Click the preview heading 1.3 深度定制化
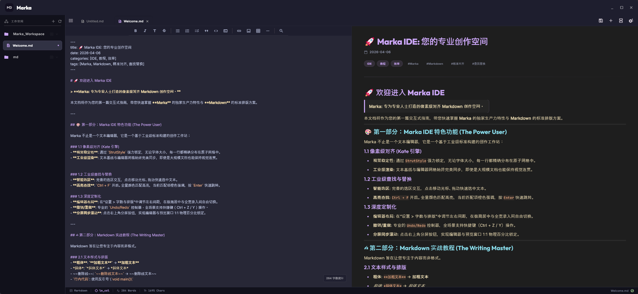The width and height of the screenshot is (638, 294). (x=380, y=207)
